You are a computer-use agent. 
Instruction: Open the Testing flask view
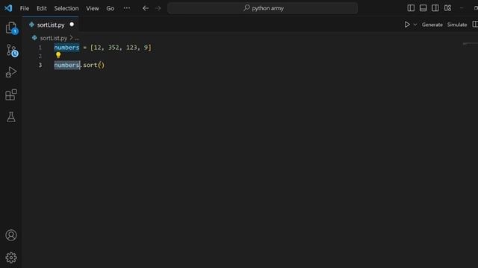click(x=11, y=117)
